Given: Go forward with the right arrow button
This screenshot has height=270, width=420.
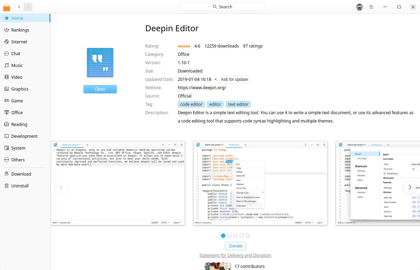Looking at the screenshot, I should click(x=28, y=7).
